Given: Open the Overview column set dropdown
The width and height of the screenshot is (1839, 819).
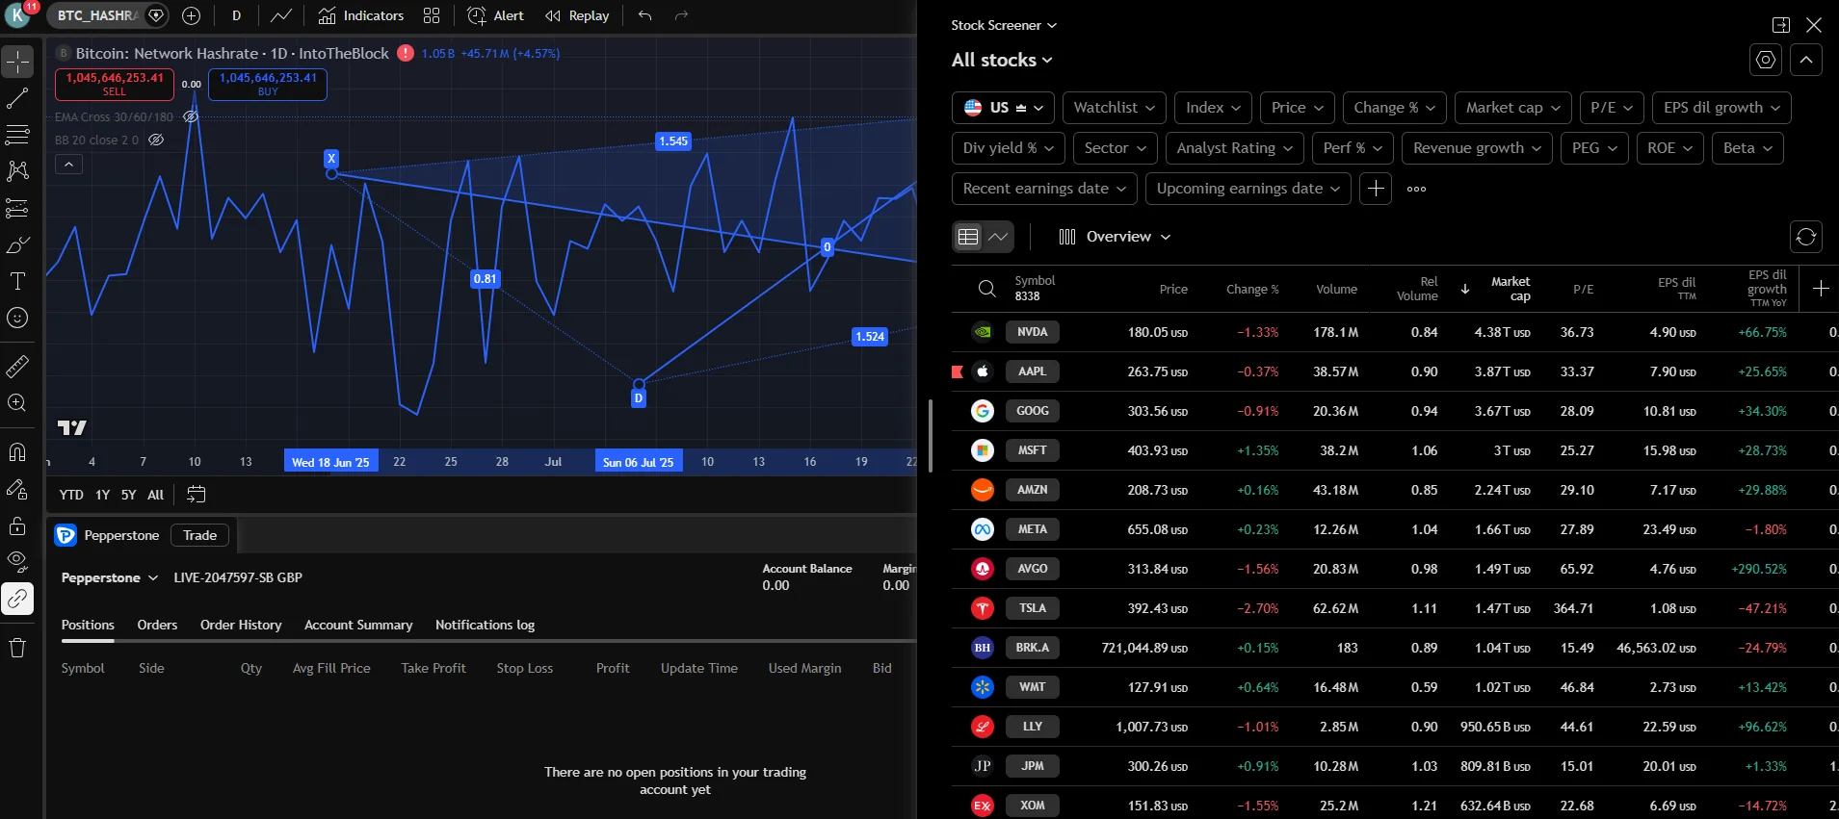Looking at the screenshot, I should click(x=1115, y=237).
